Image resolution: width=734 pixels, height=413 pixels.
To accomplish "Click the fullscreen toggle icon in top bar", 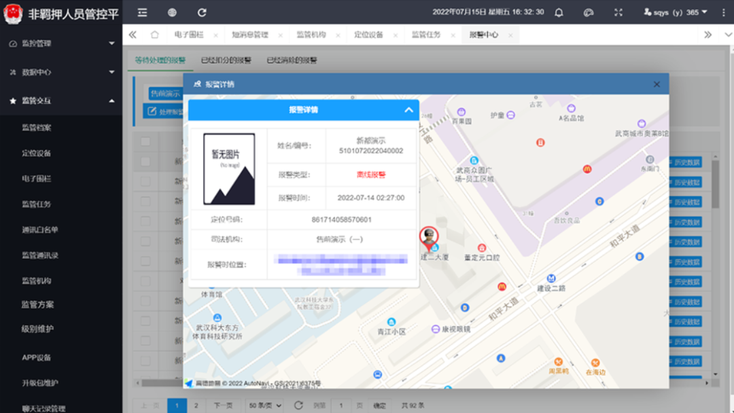I will coord(618,12).
